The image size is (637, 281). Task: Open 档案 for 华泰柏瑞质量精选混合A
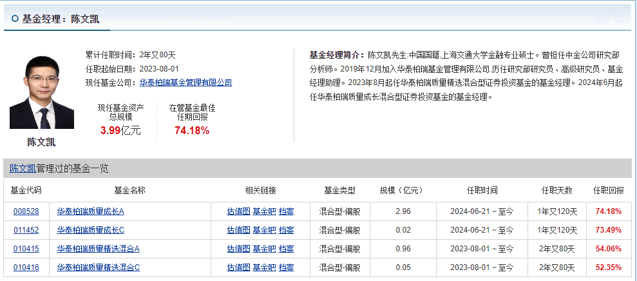coord(286,249)
